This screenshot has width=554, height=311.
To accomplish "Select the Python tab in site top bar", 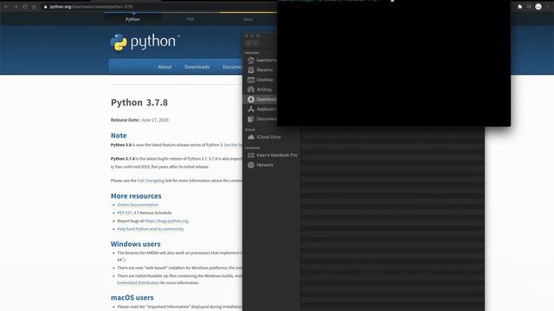I will pyautogui.click(x=132, y=19).
